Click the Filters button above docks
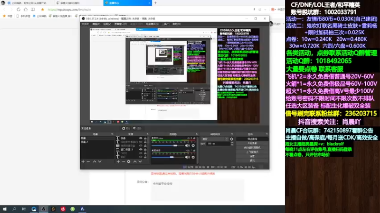Image resolution: width=380 pixels, height=213 pixels. (x=137, y=128)
